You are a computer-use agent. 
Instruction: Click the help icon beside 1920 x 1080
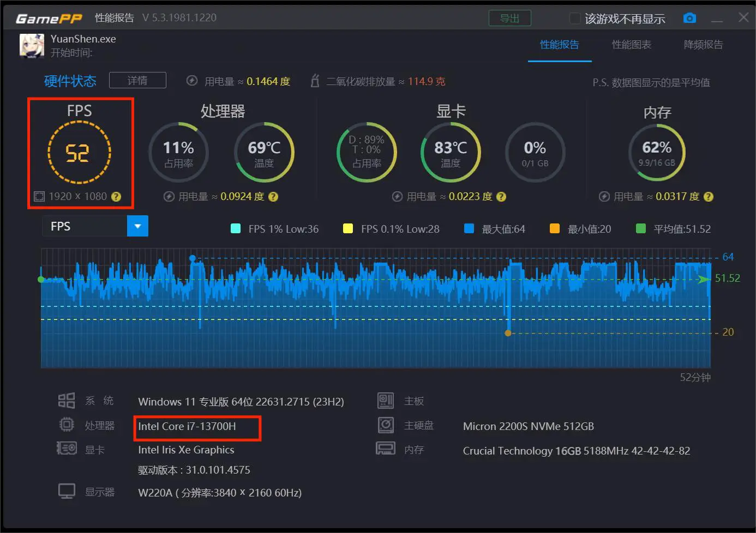[116, 197]
